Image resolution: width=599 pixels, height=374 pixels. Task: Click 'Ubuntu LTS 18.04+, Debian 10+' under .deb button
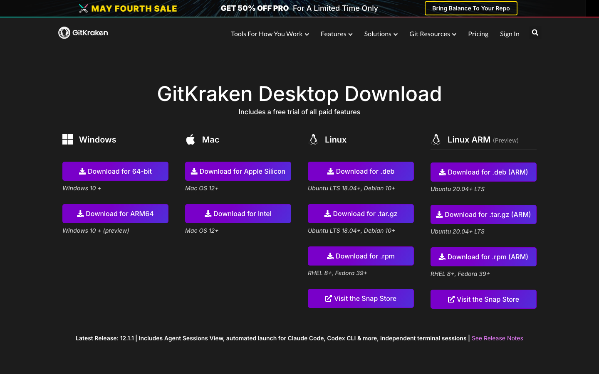[351, 188]
